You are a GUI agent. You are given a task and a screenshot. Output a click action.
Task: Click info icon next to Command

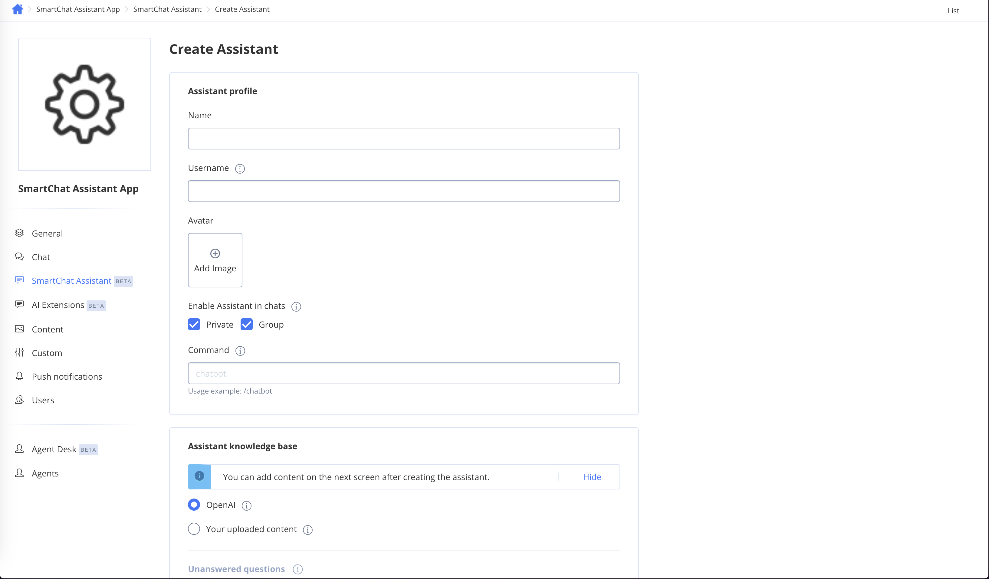[240, 351]
